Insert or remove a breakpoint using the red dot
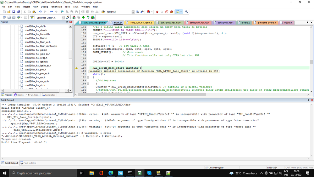 click(x=157, y=12)
